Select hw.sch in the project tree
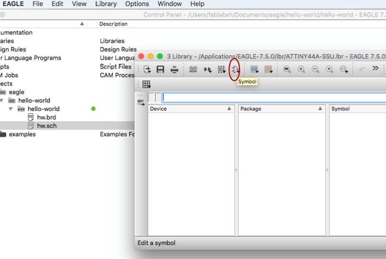The height and width of the screenshot is (259, 386). [x=47, y=125]
